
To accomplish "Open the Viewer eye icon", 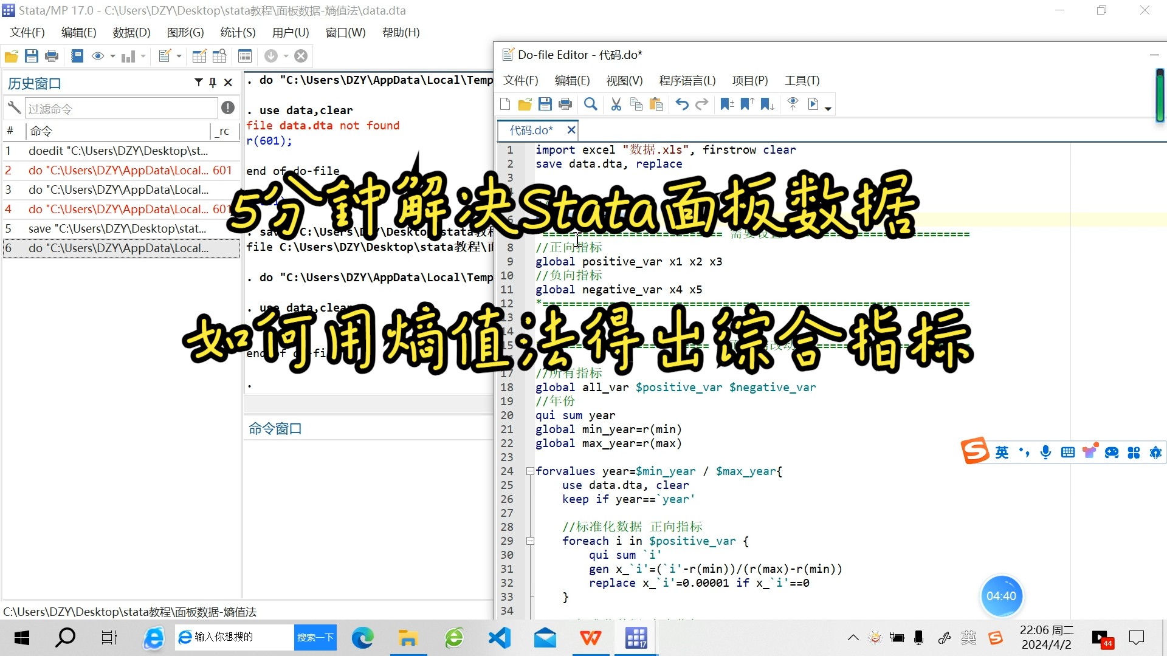I will [x=97, y=56].
